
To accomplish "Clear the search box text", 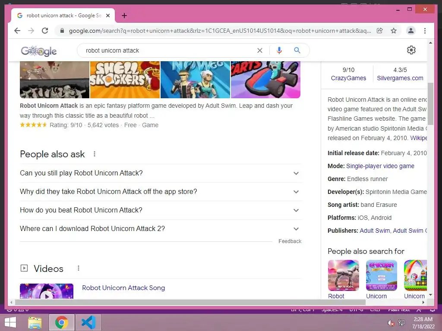I will (259, 50).
